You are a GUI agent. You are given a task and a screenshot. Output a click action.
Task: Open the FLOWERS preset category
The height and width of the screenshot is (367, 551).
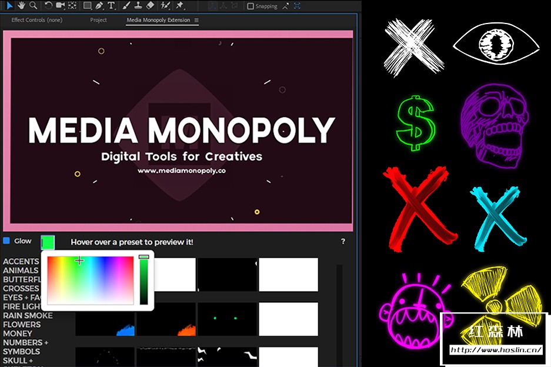click(x=22, y=324)
